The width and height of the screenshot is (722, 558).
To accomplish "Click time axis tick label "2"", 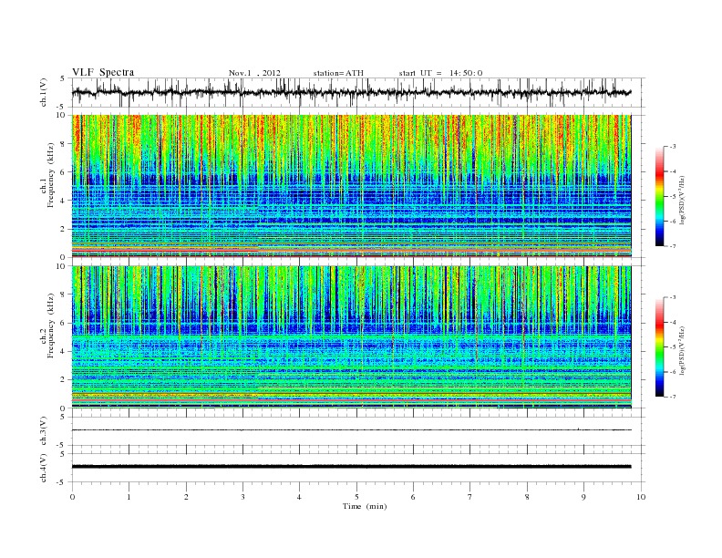I will point(186,497).
